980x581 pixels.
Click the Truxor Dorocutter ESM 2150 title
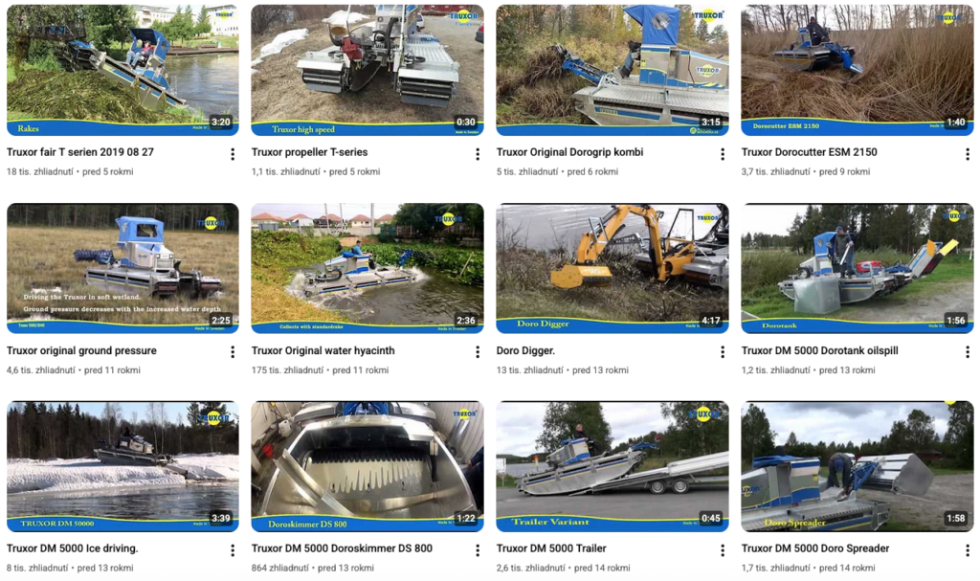pyautogui.click(x=810, y=152)
